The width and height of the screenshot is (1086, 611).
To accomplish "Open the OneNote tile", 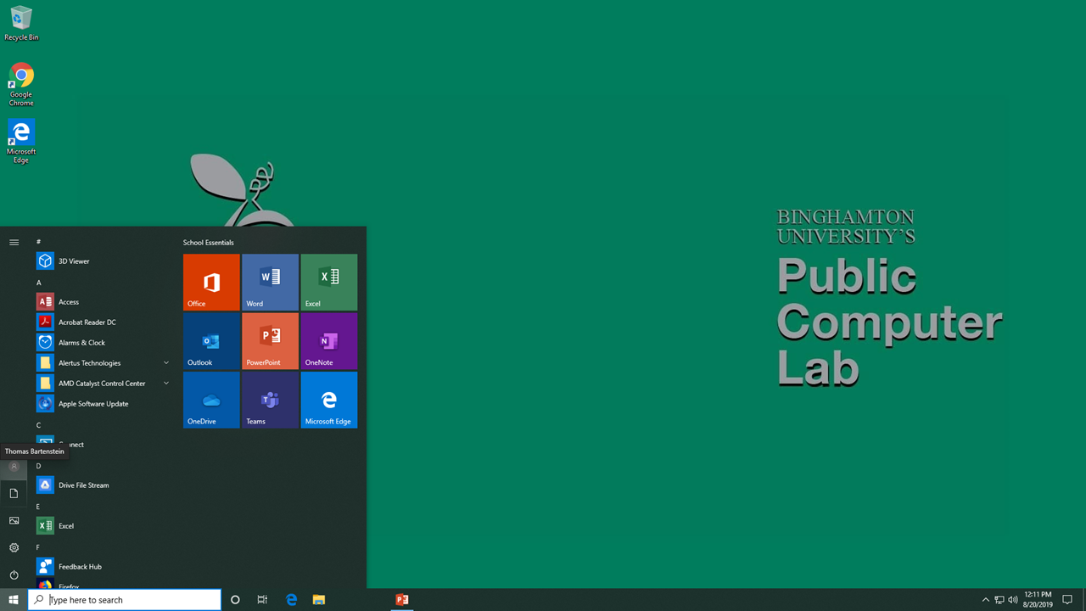I will [328, 340].
